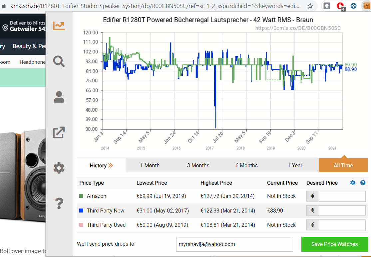Select the History tab
The height and width of the screenshot is (257, 371).
[101, 165]
